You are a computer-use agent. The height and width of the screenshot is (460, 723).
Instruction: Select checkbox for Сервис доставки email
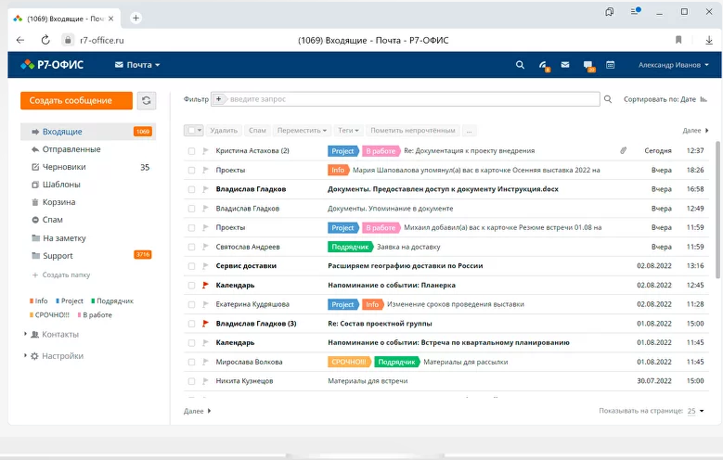click(191, 266)
